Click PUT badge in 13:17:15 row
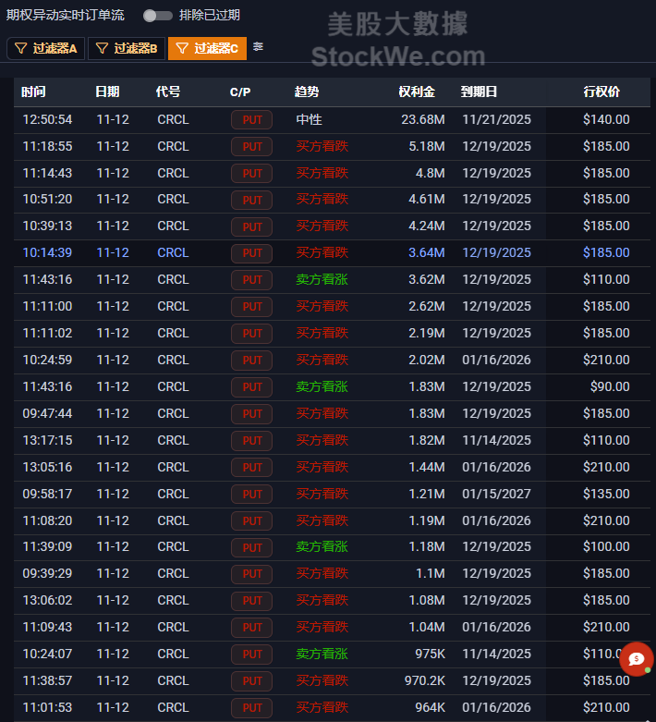This screenshot has width=656, height=722. [251, 441]
